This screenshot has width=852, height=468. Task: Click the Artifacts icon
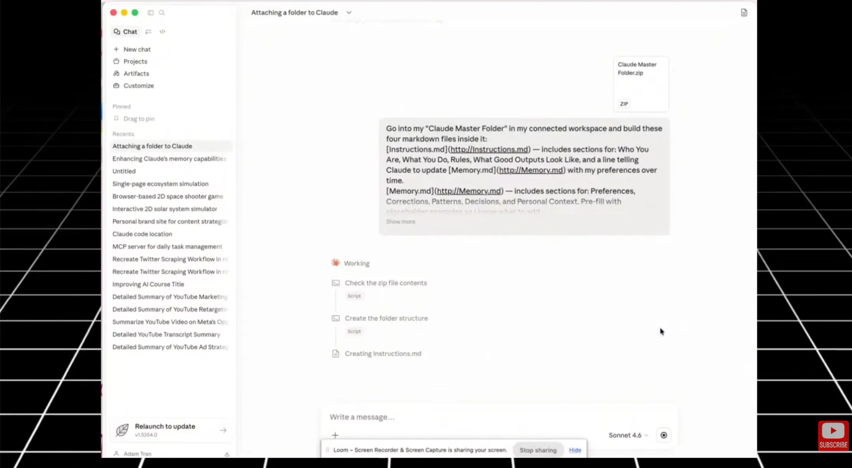(x=116, y=74)
